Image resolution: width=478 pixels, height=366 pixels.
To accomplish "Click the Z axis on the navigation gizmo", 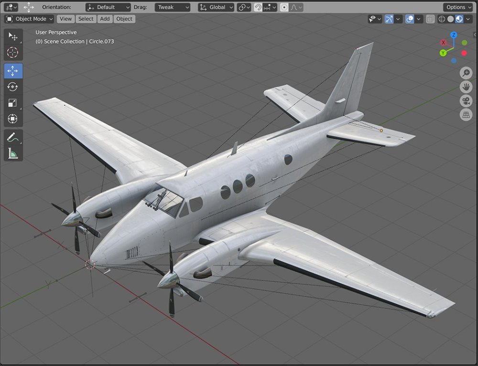I will (453, 34).
